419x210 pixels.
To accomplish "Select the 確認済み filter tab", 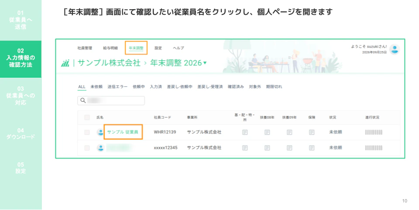I will [x=236, y=87].
